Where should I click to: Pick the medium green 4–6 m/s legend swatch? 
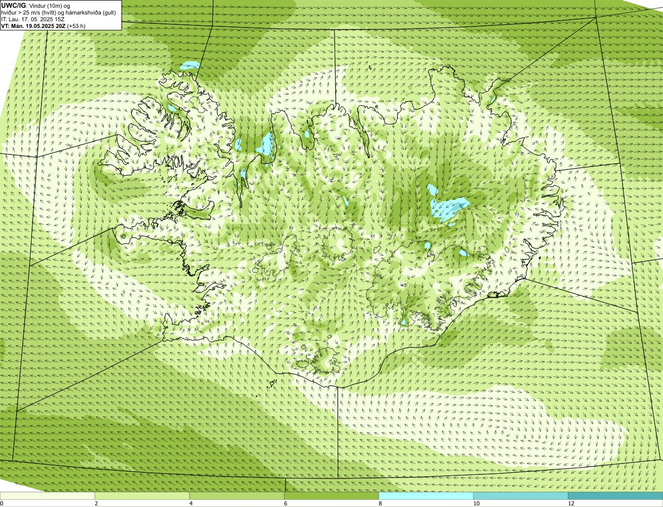click(237, 496)
